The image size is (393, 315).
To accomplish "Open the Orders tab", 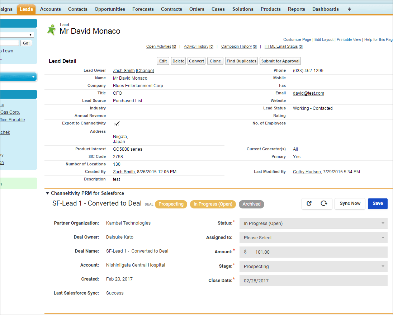I will point(197,9).
